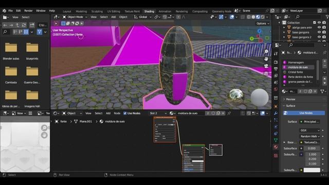This screenshot has width=329, height=185.
Task: Select the Parte dentro da fonte material slot
Action: click(x=298, y=77)
